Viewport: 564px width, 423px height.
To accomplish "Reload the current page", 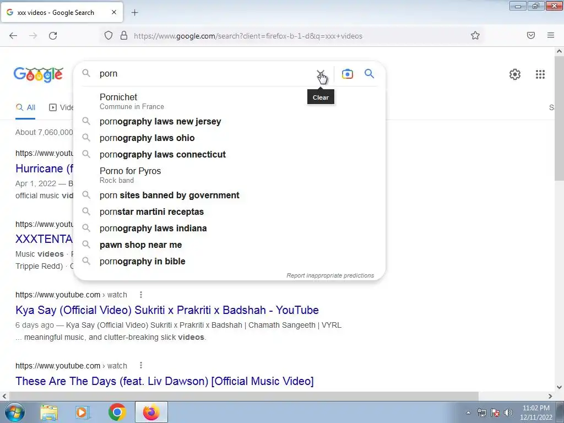I will point(53,36).
